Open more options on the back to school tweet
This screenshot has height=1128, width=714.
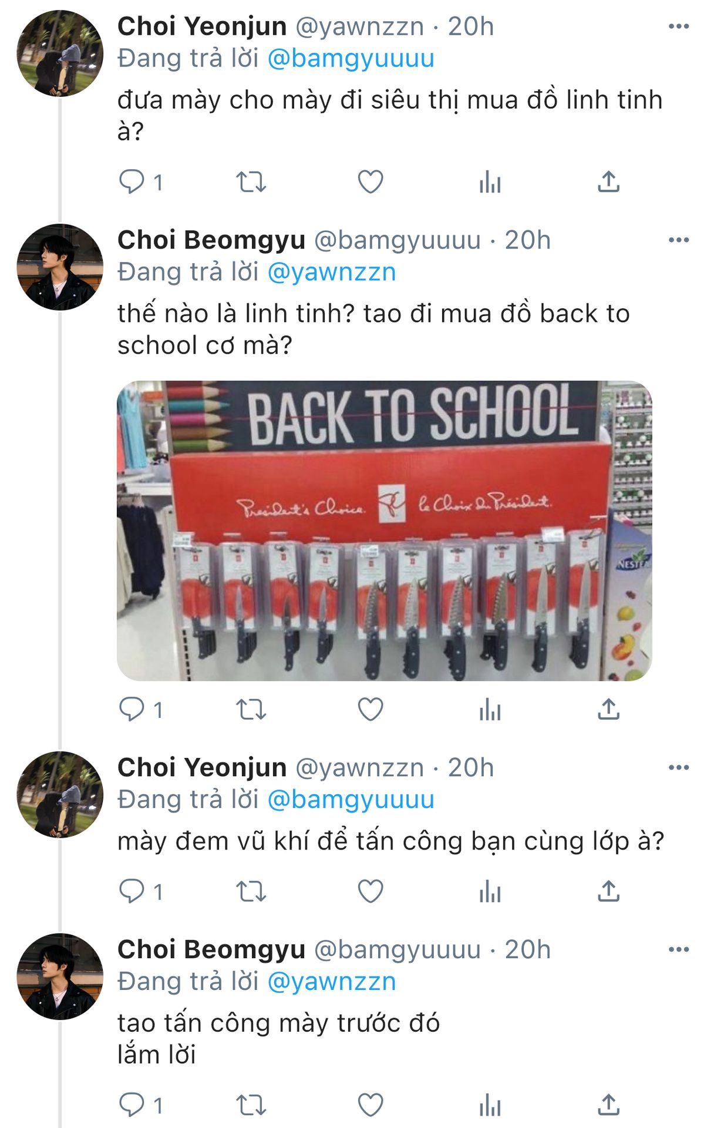coord(679,240)
